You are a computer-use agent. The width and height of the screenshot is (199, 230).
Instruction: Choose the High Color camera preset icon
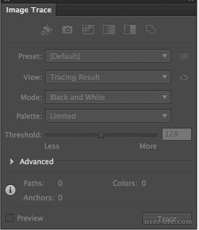tap(67, 29)
